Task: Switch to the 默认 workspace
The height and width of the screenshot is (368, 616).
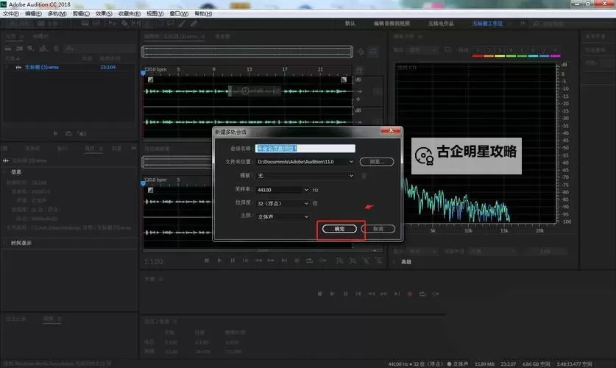Action: [350, 24]
